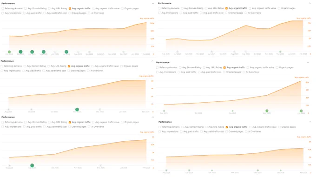
Task: Check AI Overviews in bottom-right panel
Action: [246, 131]
